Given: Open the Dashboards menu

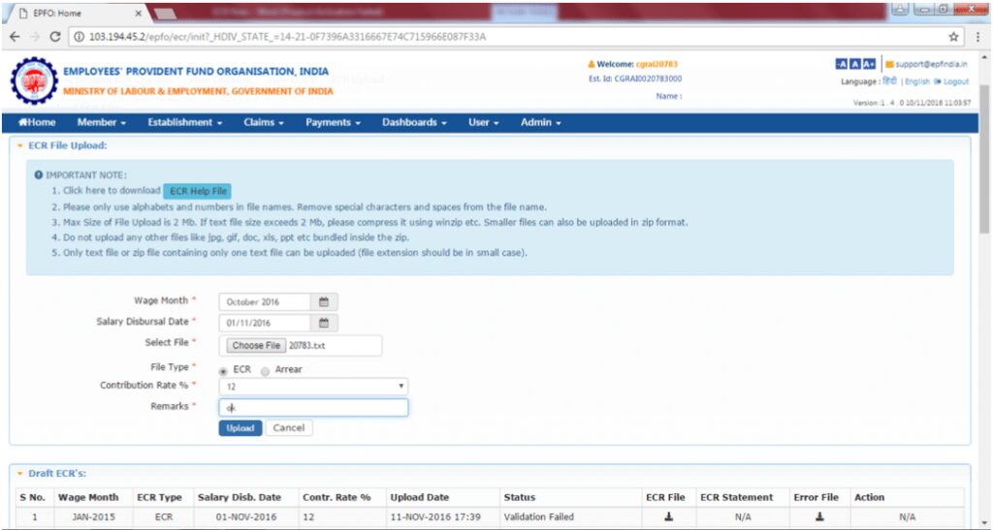Looking at the screenshot, I should pos(414,123).
